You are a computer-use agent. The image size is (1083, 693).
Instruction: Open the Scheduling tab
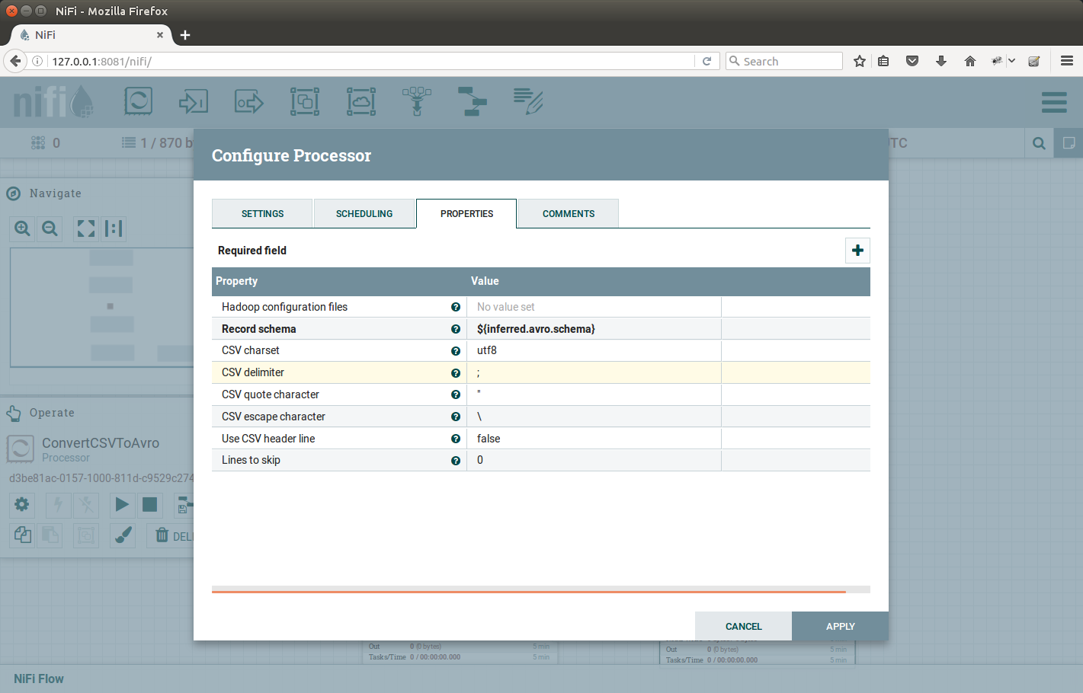click(x=364, y=214)
